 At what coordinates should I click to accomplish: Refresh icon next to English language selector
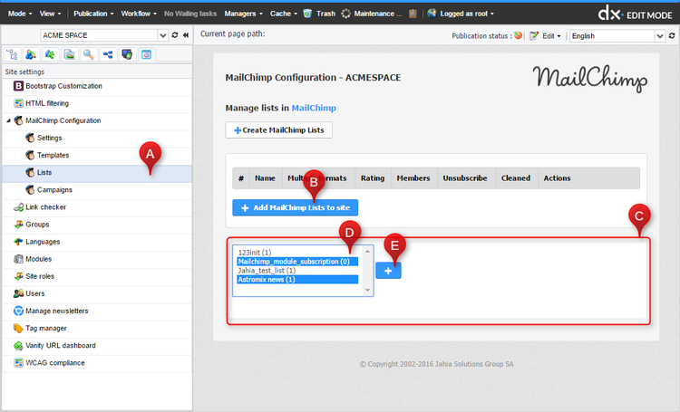coord(672,35)
